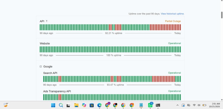Click the scrollbar up arrow
The width and height of the screenshot is (223, 109).
[x=222, y=1]
